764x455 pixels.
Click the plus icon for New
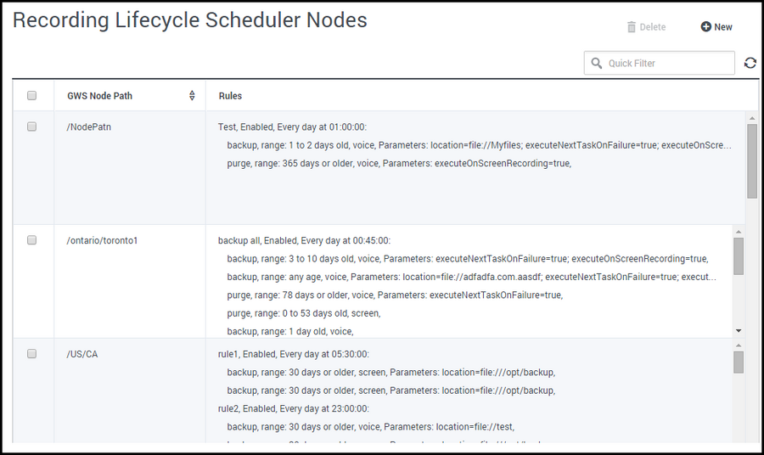pos(705,27)
